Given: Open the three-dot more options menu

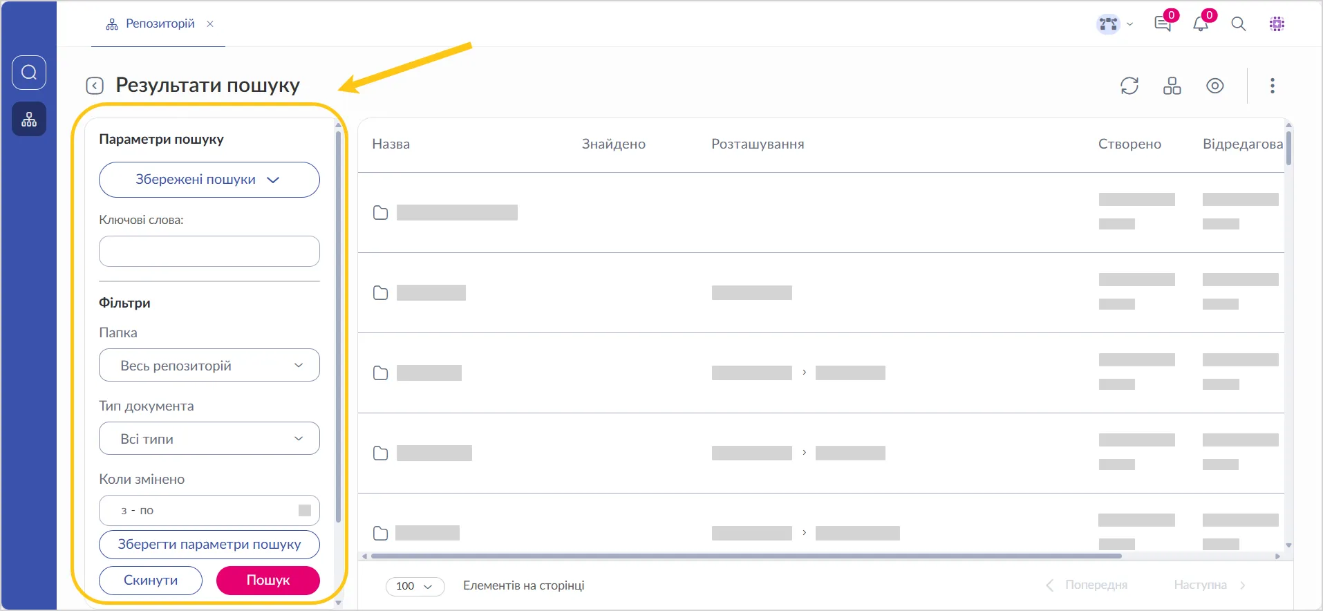Looking at the screenshot, I should click(x=1273, y=86).
